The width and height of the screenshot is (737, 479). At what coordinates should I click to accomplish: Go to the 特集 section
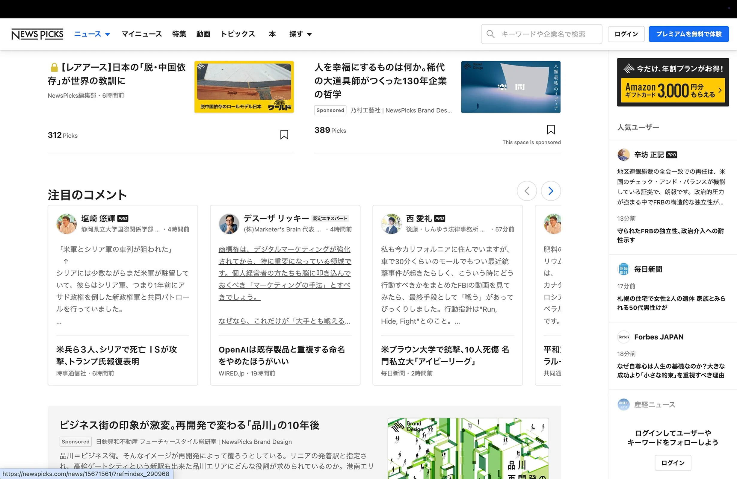179,34
